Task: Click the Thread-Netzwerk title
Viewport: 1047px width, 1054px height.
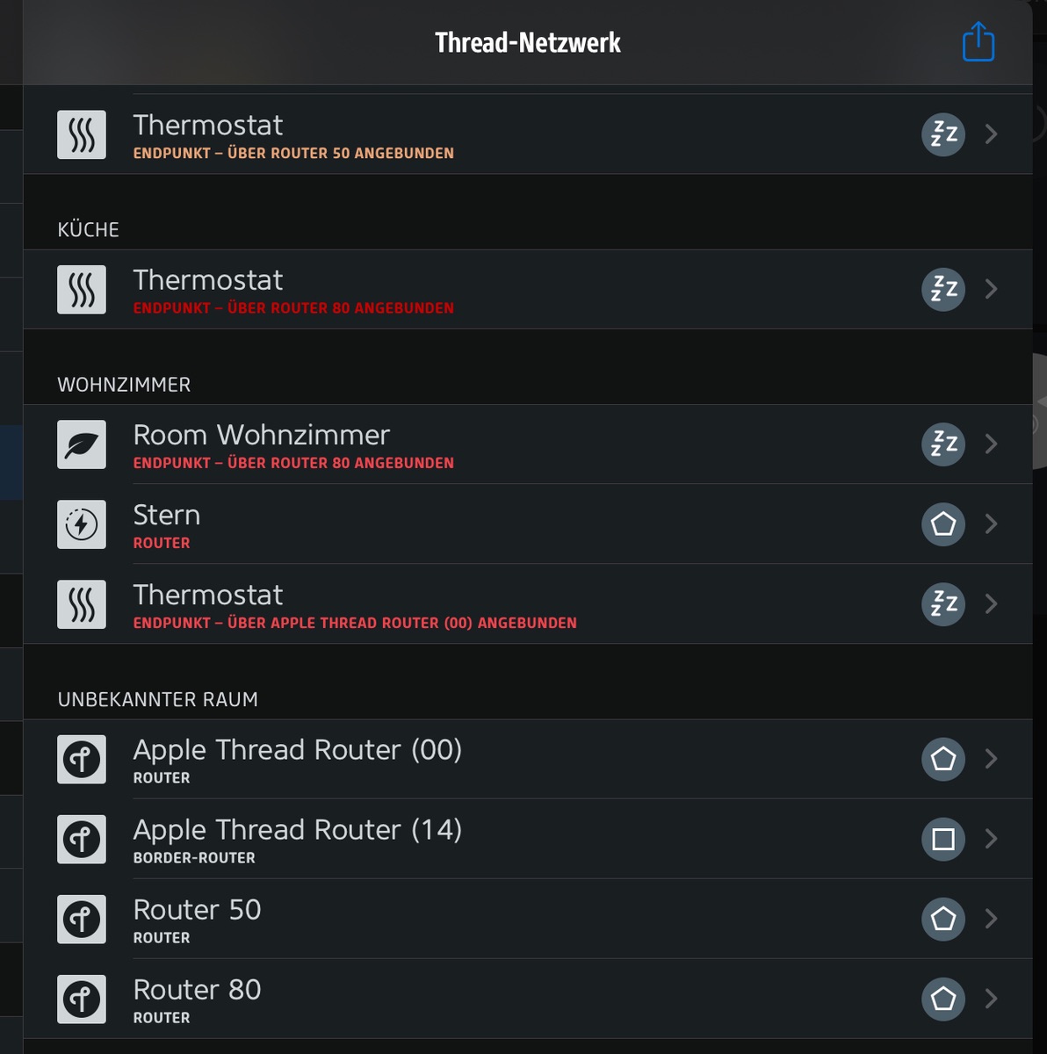Action: click(x=528, y=42)
